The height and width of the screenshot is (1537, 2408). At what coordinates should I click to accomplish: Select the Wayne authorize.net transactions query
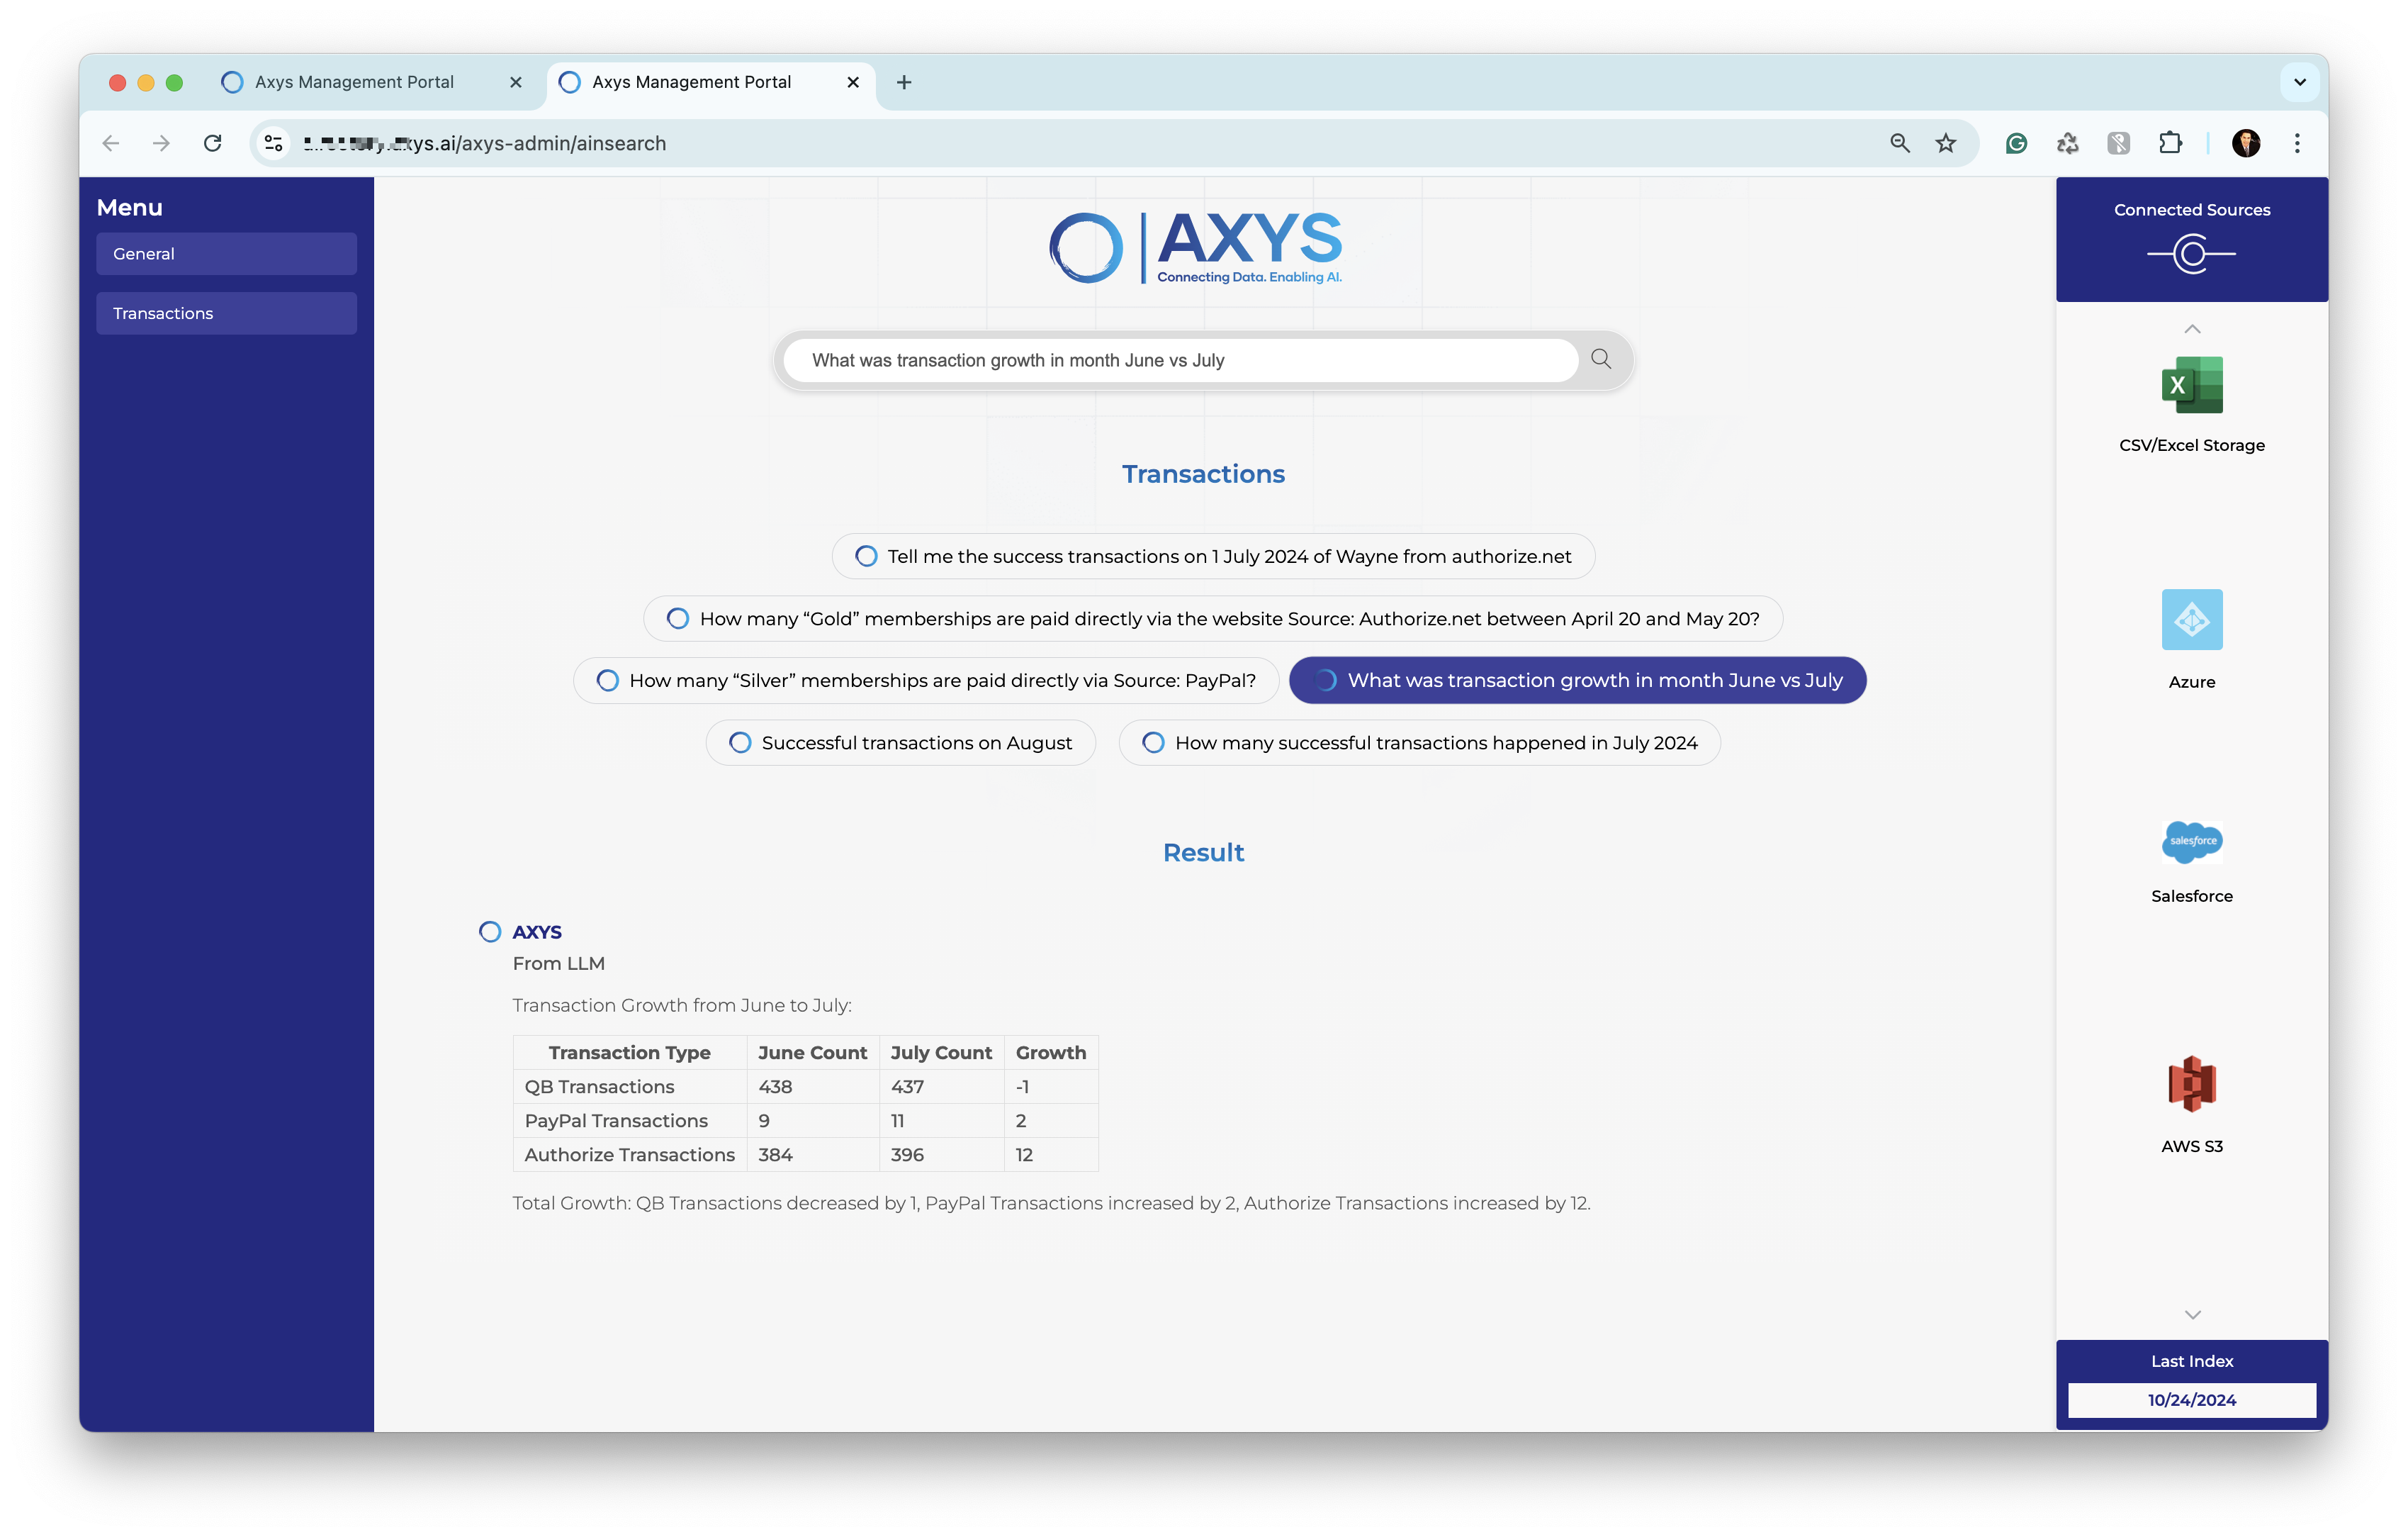pos(1212,557)
